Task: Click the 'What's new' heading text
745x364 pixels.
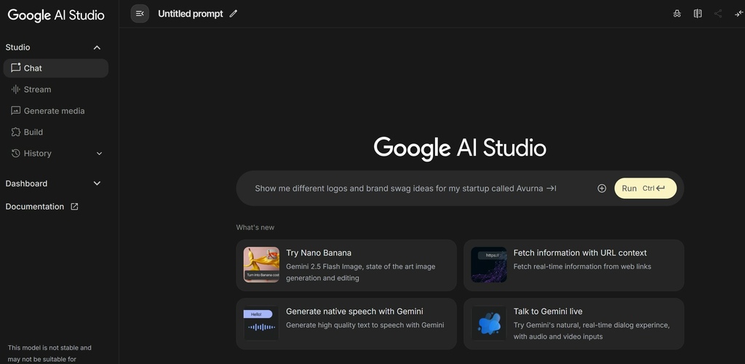Action: pyautogui.click(x=255, y=227)
